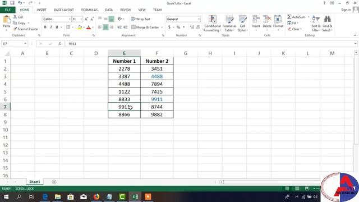Click the Format cells icon
The width and height of the screenshot is (359, 202).
click(x=278, y=19)
